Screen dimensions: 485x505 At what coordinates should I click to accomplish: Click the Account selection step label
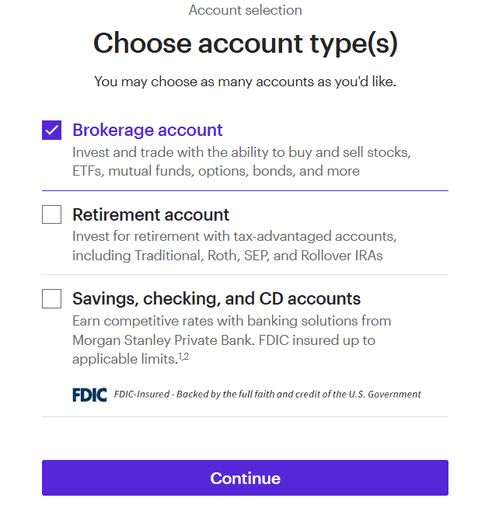coord(245,10)
